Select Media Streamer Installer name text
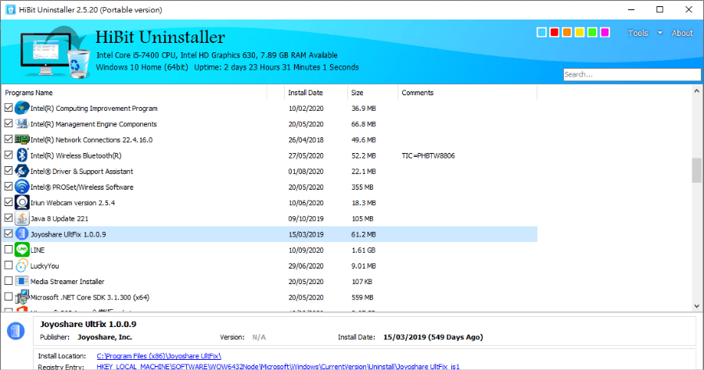704x370 pixels. coord(67,281)
